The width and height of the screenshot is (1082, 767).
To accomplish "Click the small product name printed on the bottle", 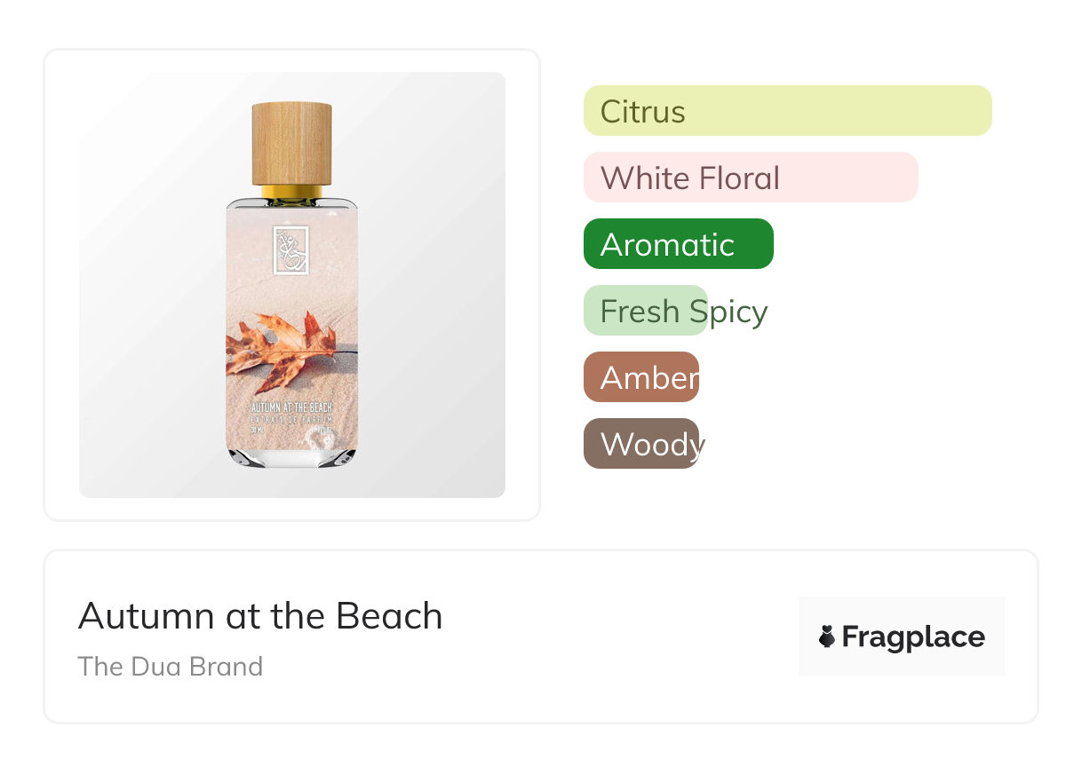I will click(291, 407).
